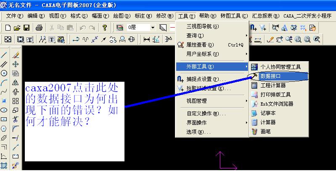Select the scissors trim tool

pyautogui.click(x=16, y=119)
